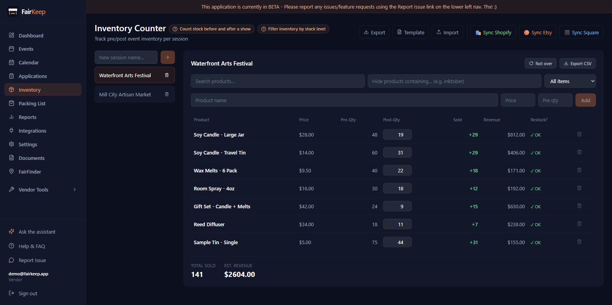The image size is (612, 305).
Task: Click the Product name input
Action: (344, 100)
